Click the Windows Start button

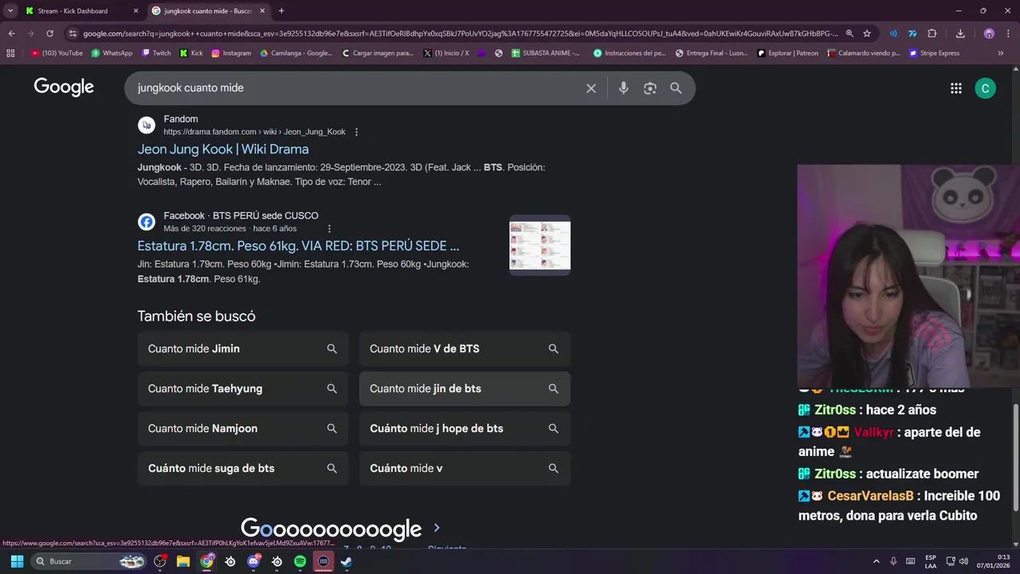16,561
